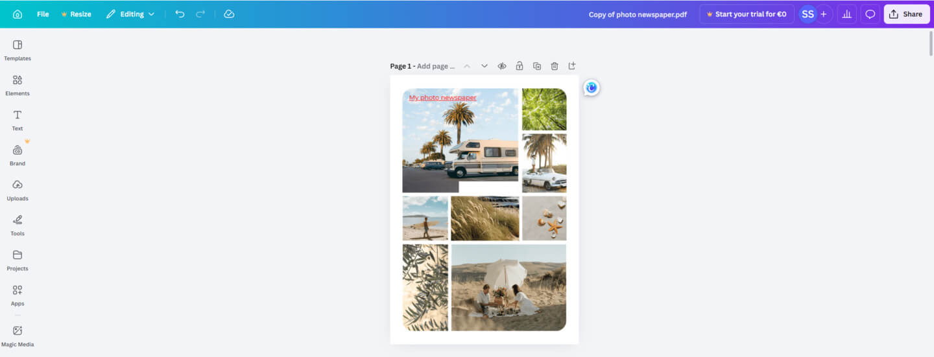Open Apps panel
Screen dimensions: 934x357
18,295
